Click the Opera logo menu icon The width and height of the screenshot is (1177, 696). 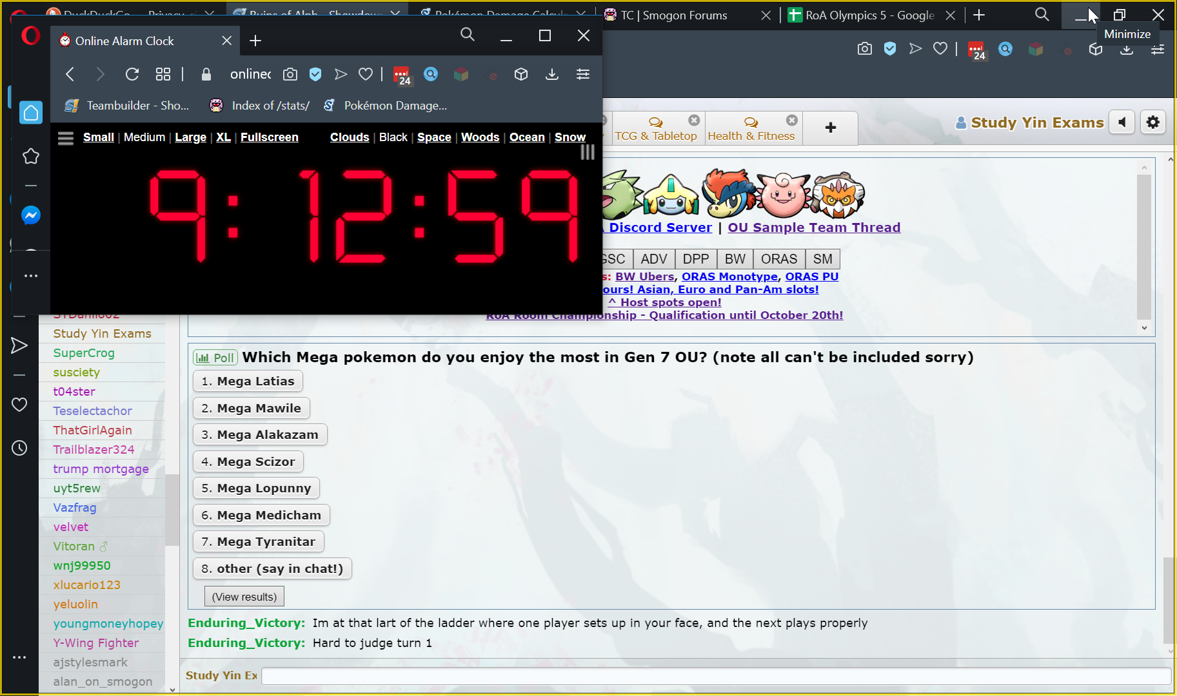(x=30, y=36)
